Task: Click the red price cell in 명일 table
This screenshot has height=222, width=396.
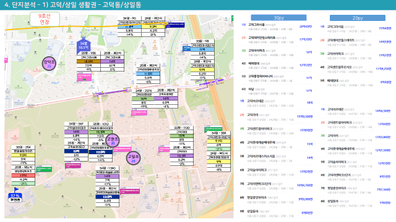Action: (24, 175)
